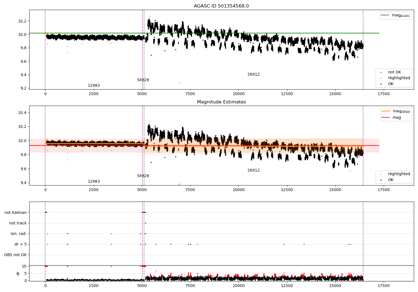Click the "7500" x-axis tick in the top plot
418x292 pixels.
[x=190, y=94]
